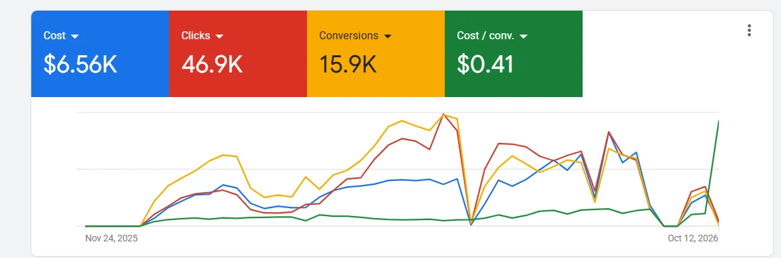Select the yellow Conversions value 15.9K

click(x=348, y=64)
